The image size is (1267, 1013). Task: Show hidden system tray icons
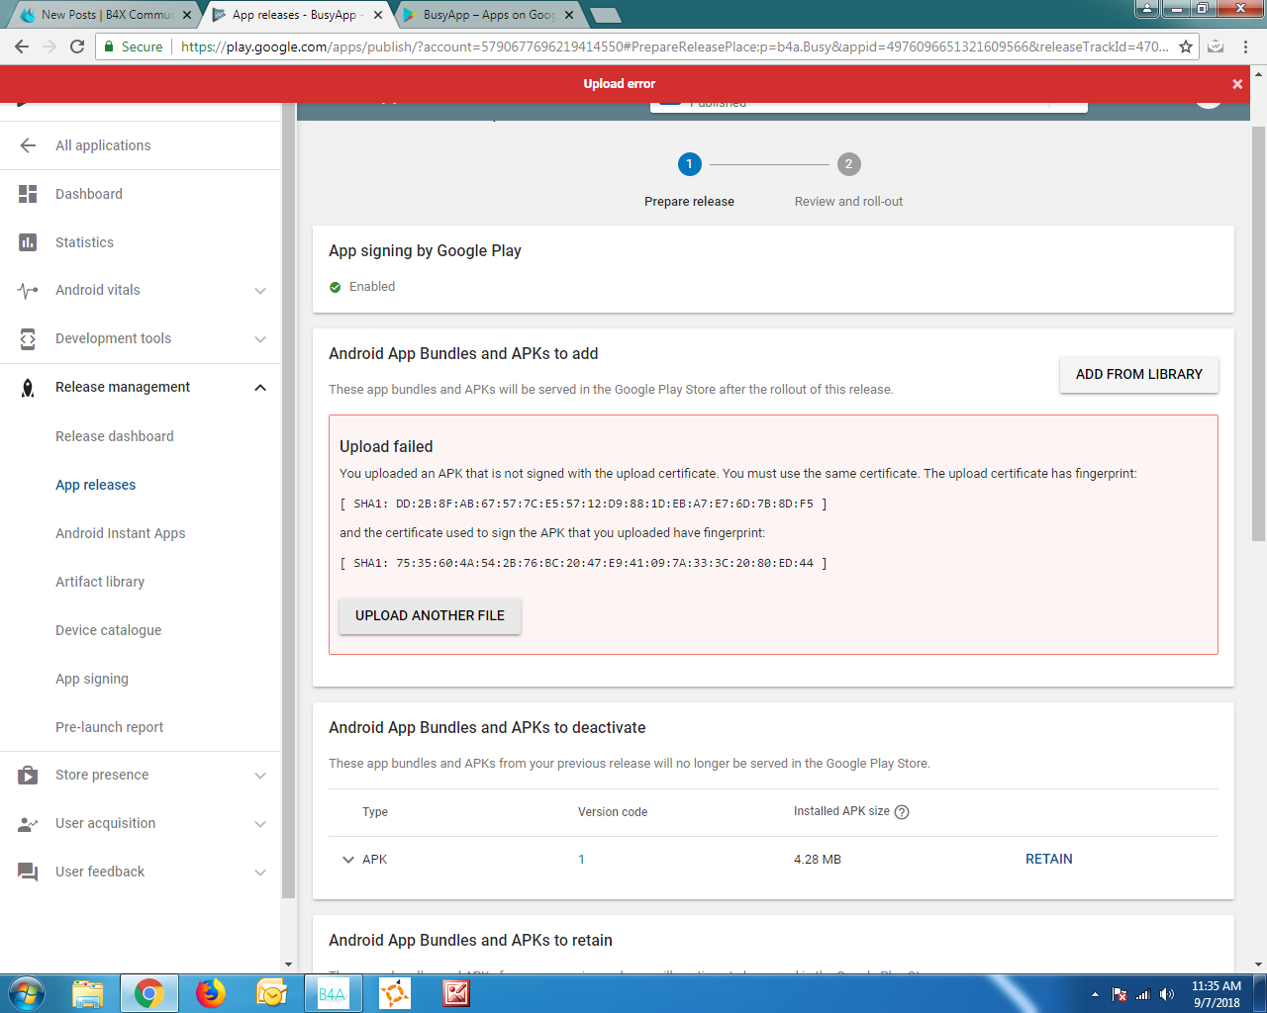click(1095, 994)
